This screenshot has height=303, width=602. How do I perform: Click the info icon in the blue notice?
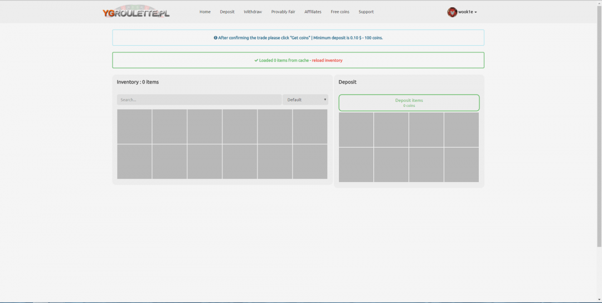(215, 38)
